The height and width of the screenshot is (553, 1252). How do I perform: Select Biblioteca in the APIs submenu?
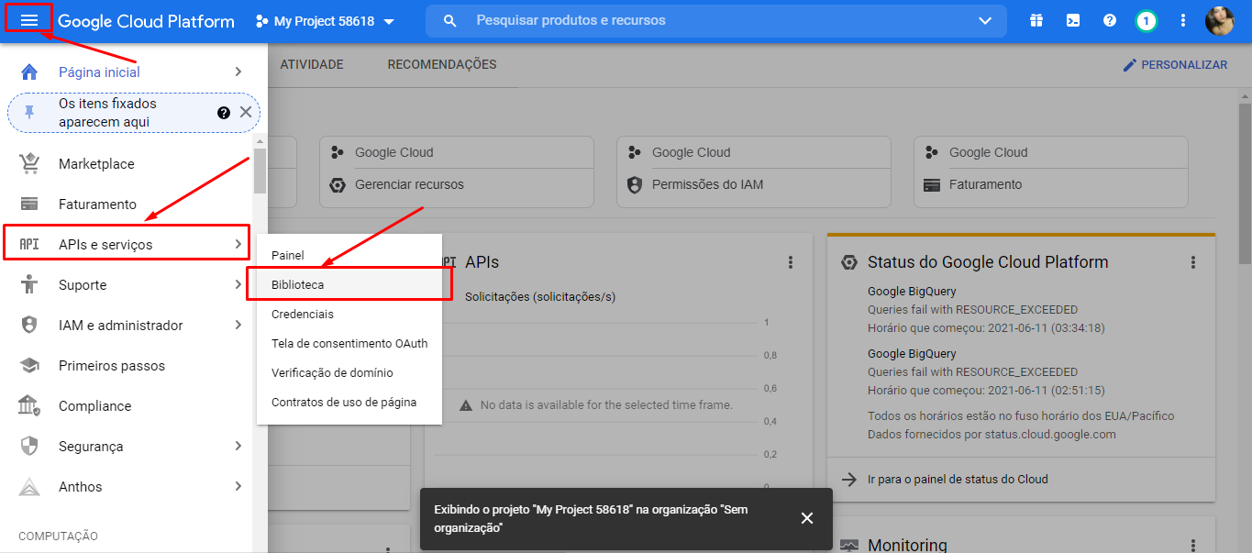349,284
